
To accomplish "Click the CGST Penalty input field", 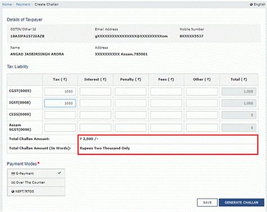I will coord(131,91).
